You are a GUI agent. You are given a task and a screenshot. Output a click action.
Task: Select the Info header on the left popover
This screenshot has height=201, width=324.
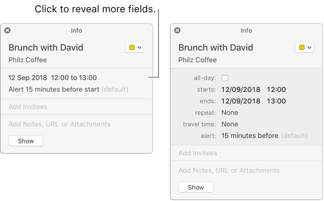point(77,30)
